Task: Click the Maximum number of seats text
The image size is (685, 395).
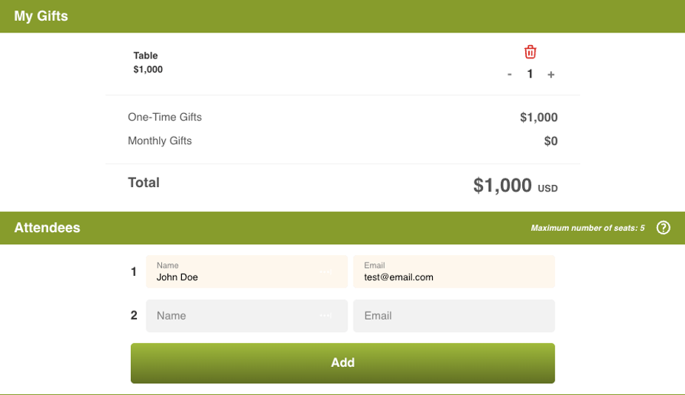Action: click(587, 228)
